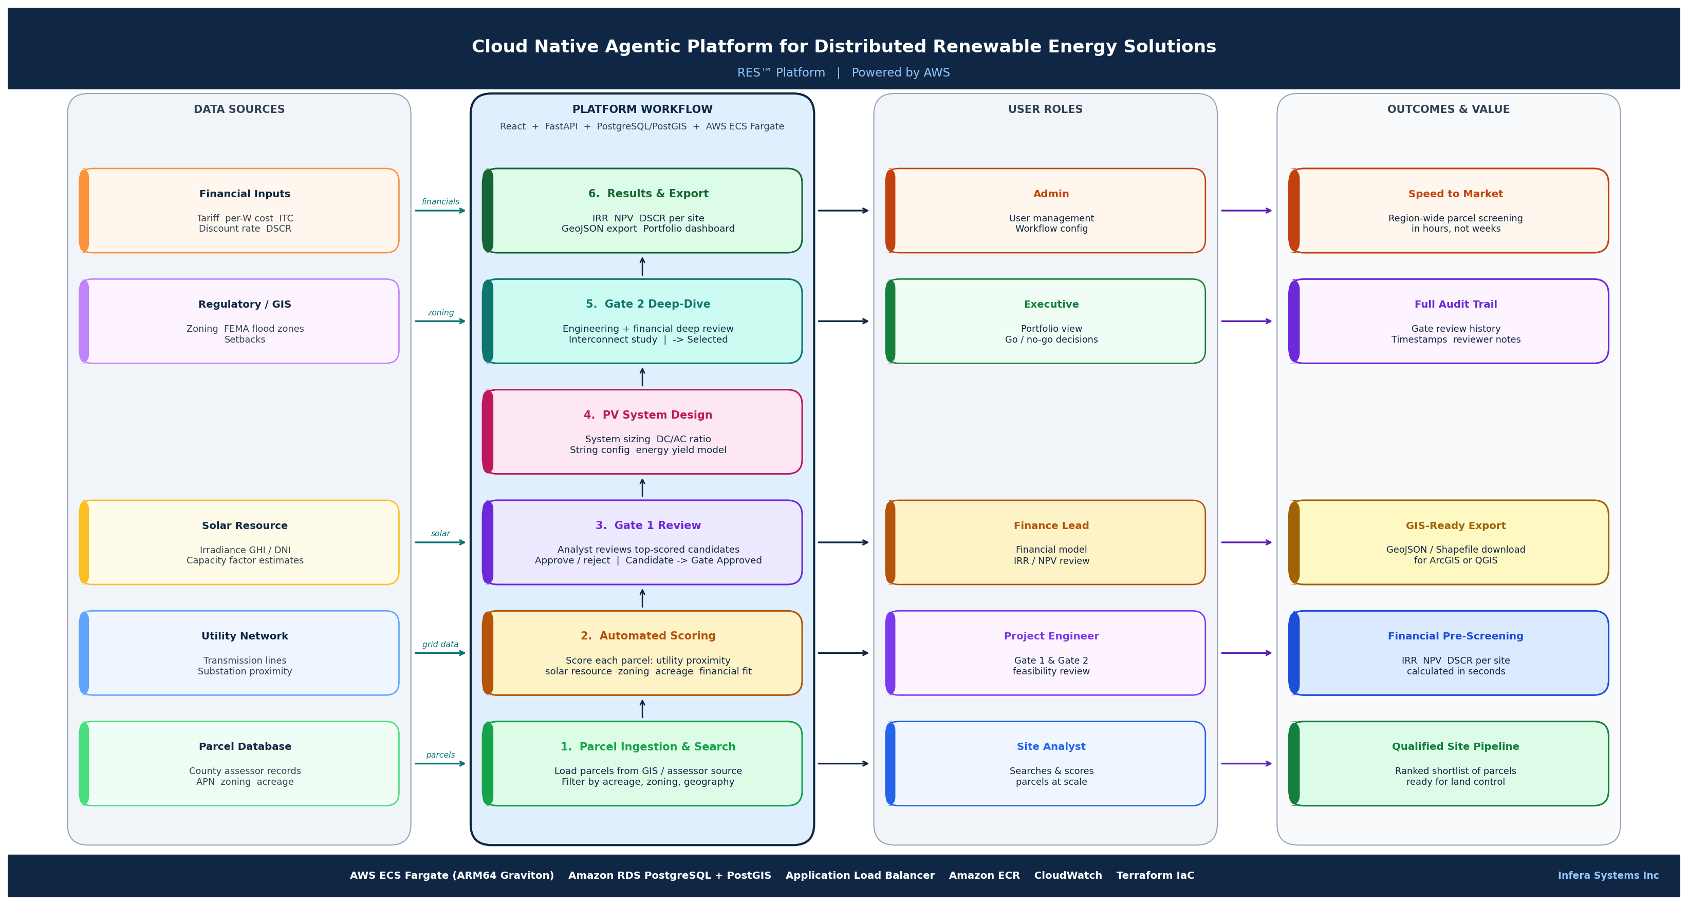Click the 'parcels' arrow label

[x=440, y=755]
